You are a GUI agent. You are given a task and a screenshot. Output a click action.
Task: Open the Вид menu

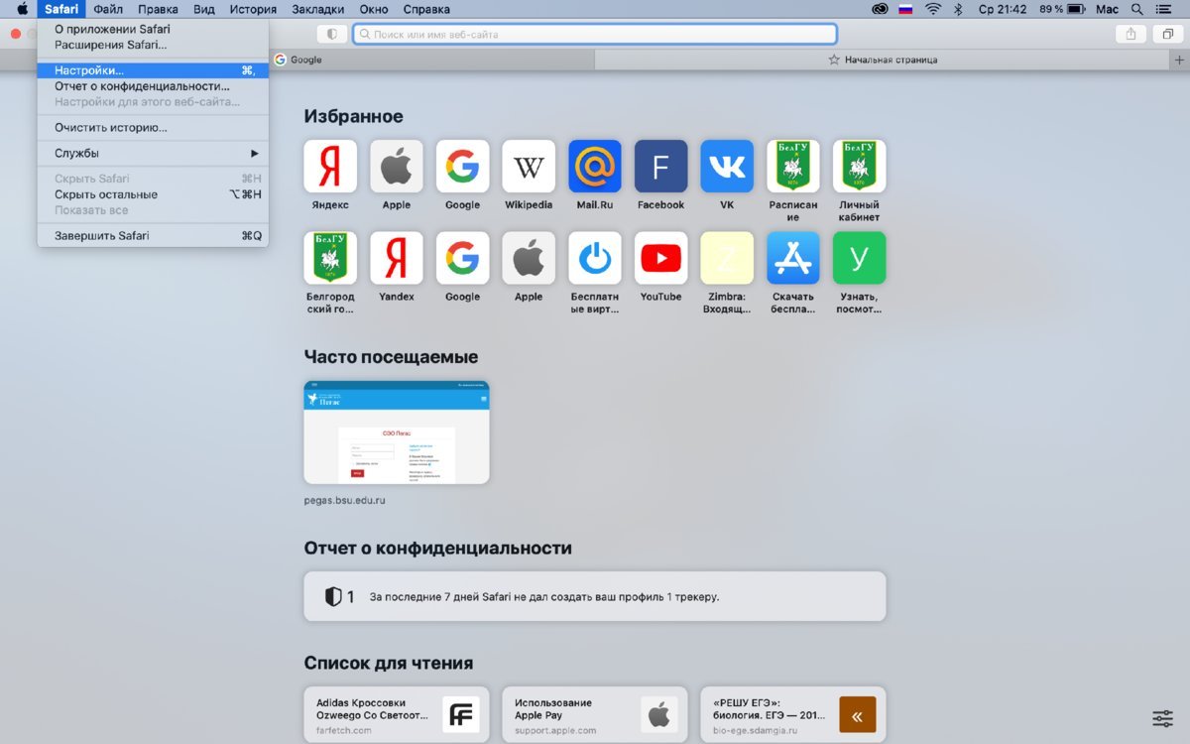point(204,9)
